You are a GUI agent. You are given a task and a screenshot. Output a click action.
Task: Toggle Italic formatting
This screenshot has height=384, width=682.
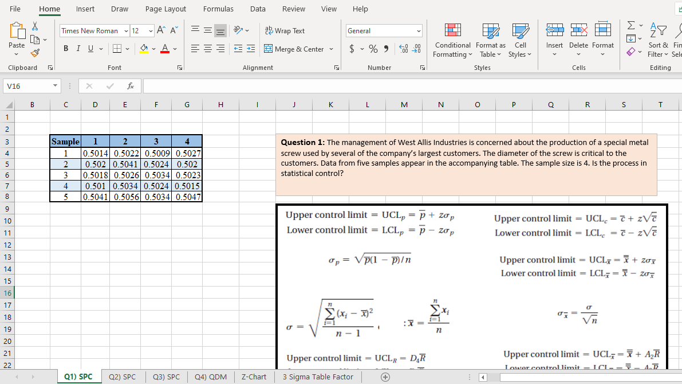[78, 48]
